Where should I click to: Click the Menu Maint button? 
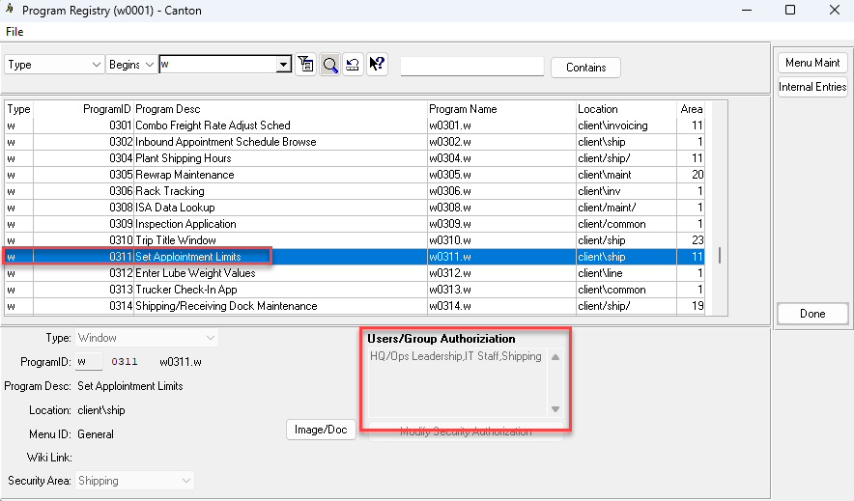tap(812, 63)
